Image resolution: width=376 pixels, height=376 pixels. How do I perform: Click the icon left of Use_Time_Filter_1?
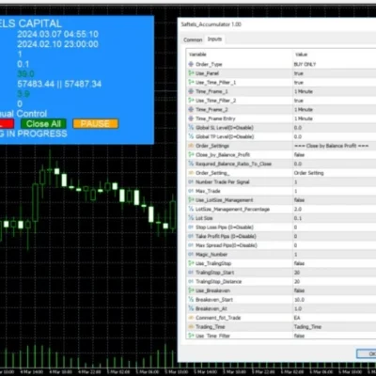pos(191,83)
